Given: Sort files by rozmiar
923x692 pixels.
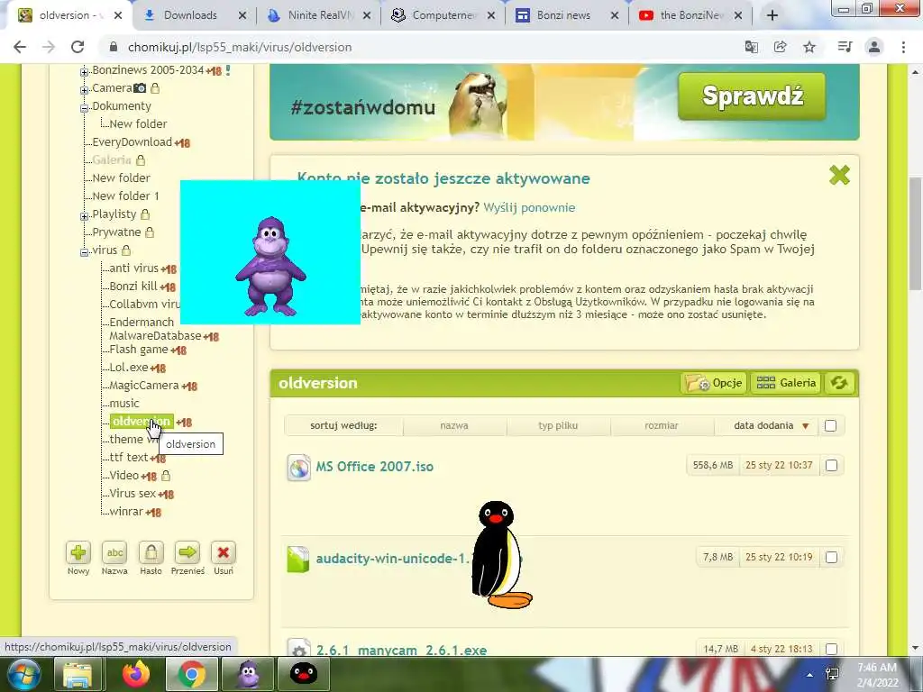Looking at the screenshot, I should (x=661, y=425).
